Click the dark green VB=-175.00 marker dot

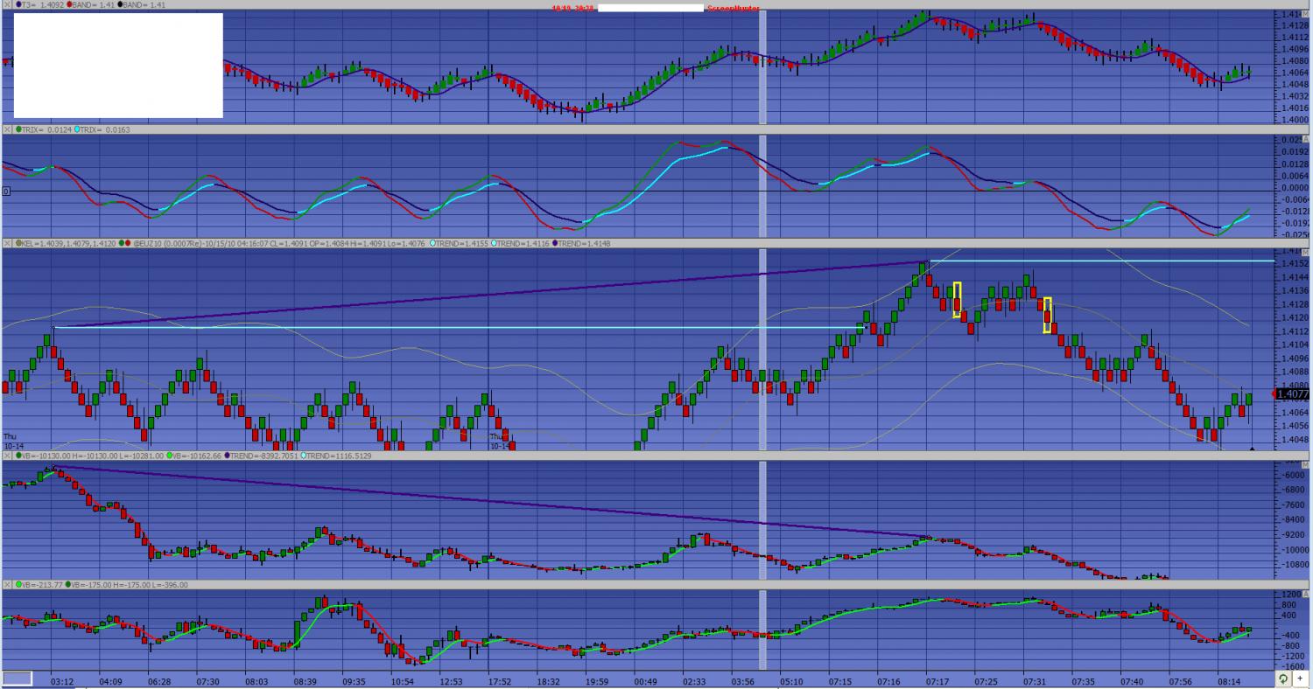click(67, 584)
